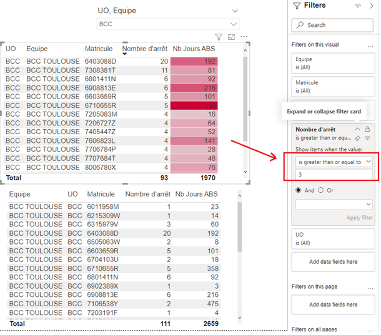This screenshot has width=381, height=335.
Task: Select matricule 6315979V in bottom table
Action: click(102, 225)
